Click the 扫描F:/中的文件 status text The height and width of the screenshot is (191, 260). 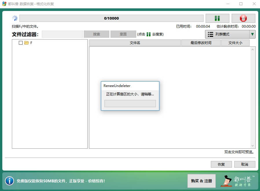[x=25, y=27]
